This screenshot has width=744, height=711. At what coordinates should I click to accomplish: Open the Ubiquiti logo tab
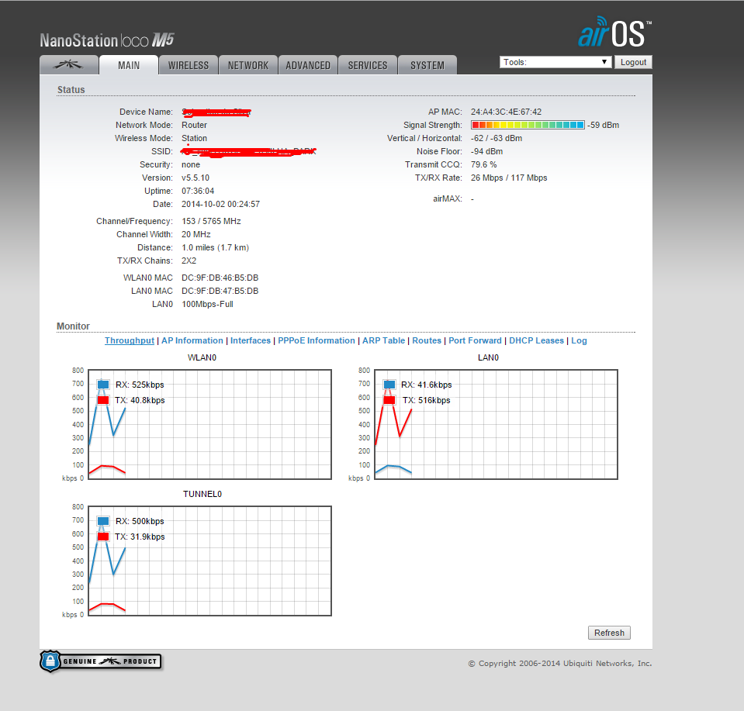click(69, 65)
